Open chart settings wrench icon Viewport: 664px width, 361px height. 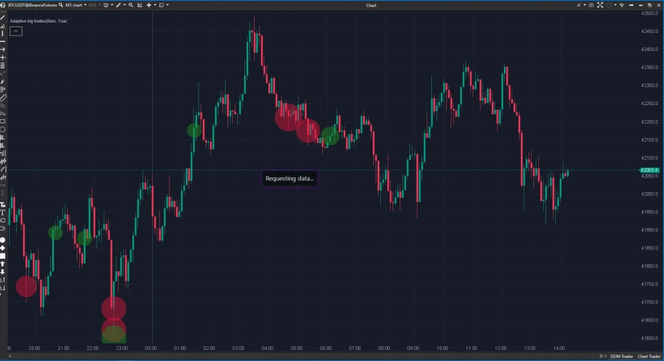coord(621,5)
